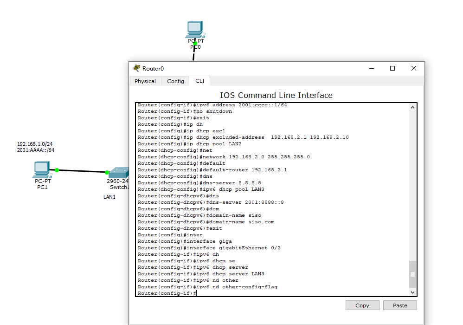Switch to the Config tab
The height and width of the screenshot is (325, 463).
click(x=175, y=81)
